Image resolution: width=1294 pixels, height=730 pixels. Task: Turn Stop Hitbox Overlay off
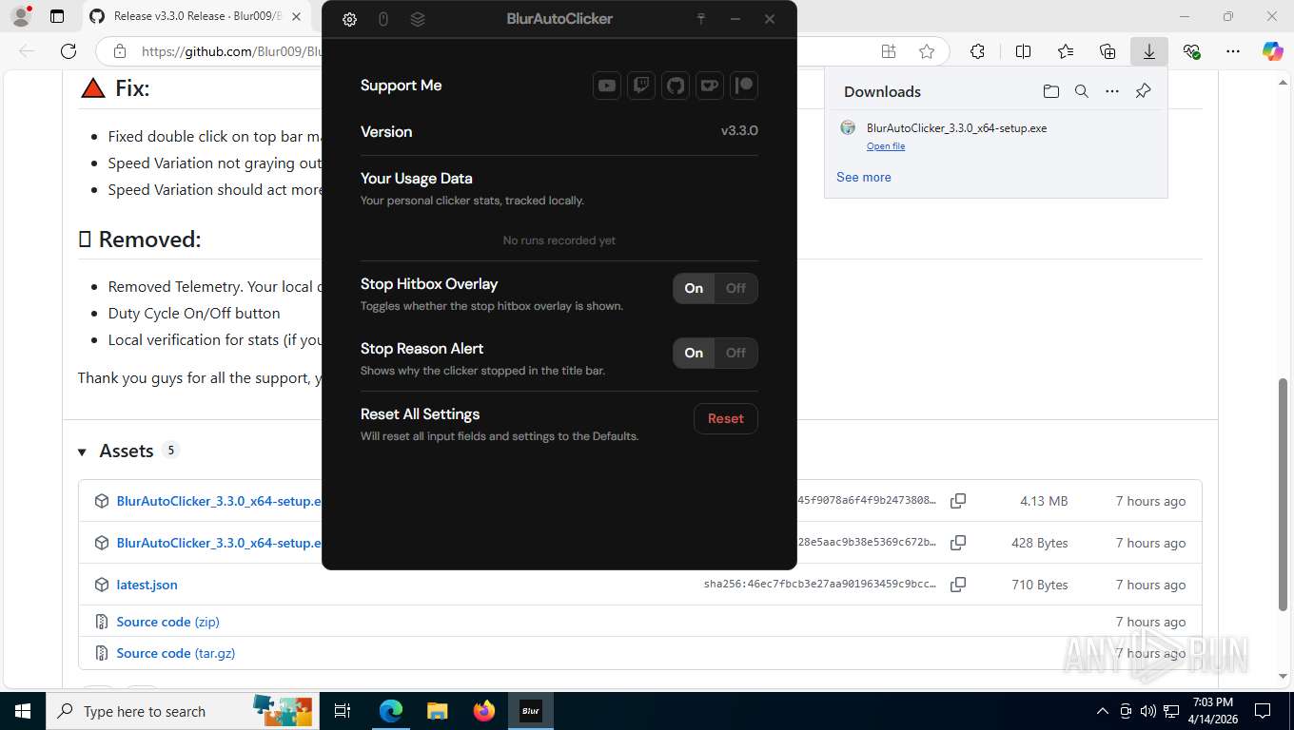click(736, 288)
